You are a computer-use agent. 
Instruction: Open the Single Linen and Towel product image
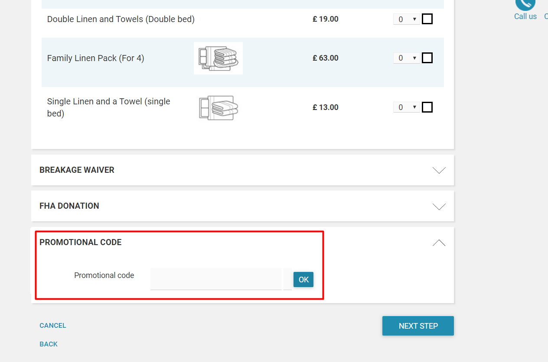218,107
